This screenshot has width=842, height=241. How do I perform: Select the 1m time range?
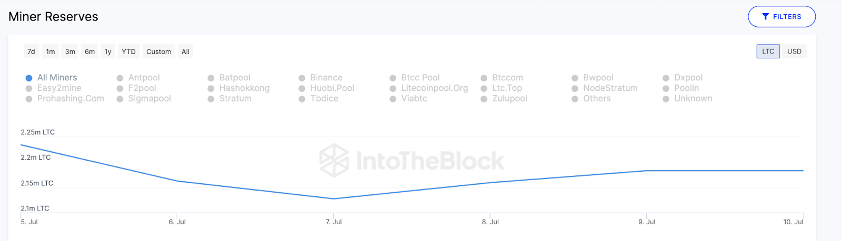(x=51, y=51)
